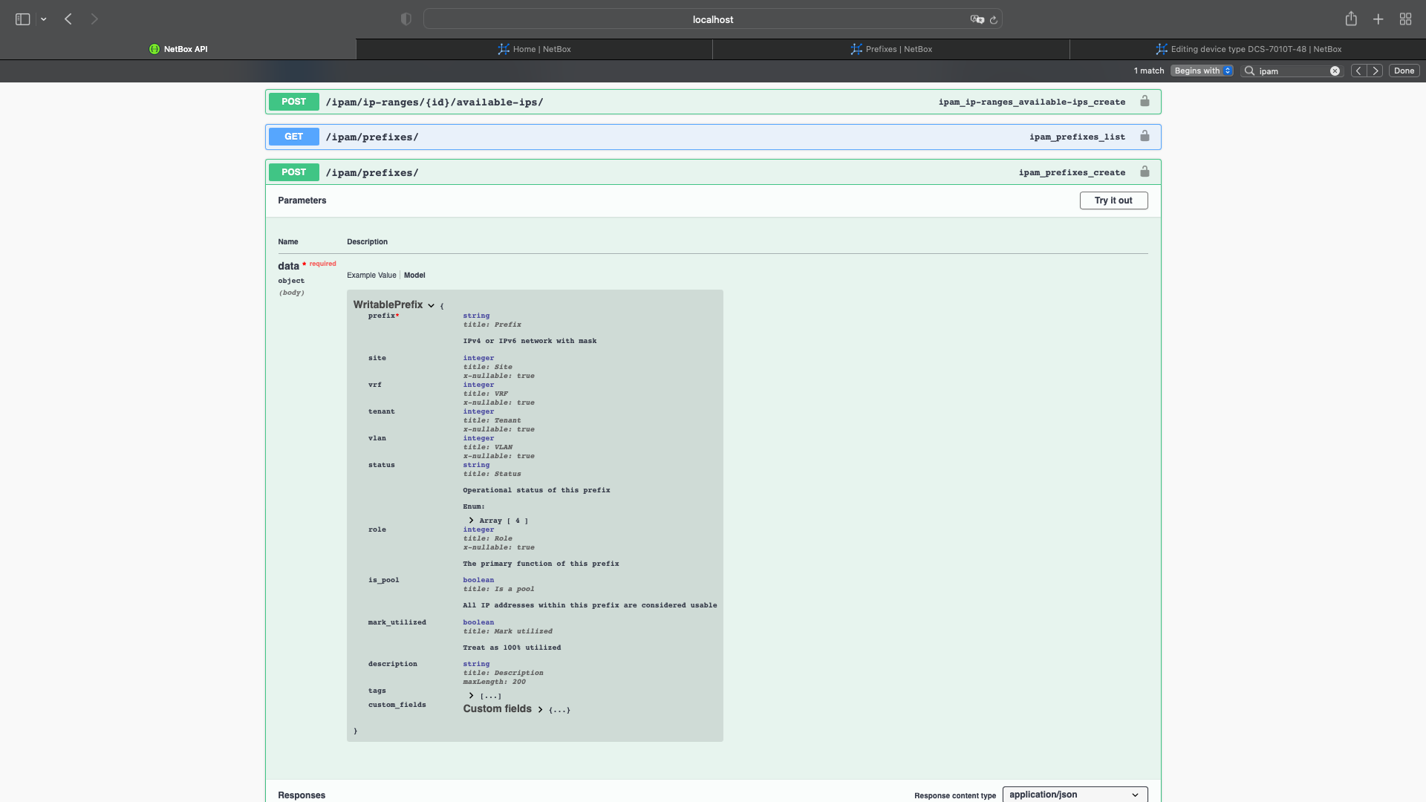This screenshot has width=1426, height=802.
Task: Switch to the Example Value view
Action: pos(371,275)
